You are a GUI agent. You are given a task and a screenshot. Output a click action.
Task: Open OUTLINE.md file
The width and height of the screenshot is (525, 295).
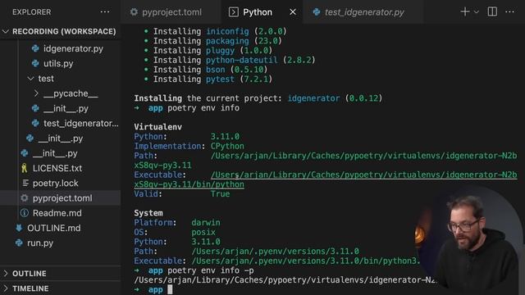(53, 228)
